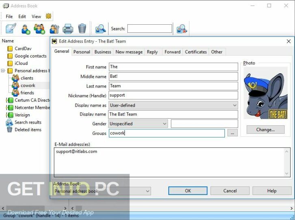The height and width of the screenshot is (220, 295).
Task: Switch to the Personal tab
Action: coord(82,52)
